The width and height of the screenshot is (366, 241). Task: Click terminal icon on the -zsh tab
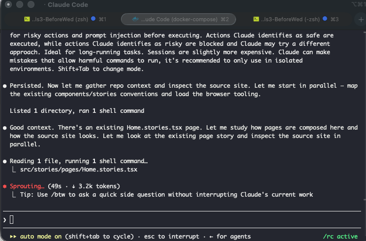[x=256, y=19]
